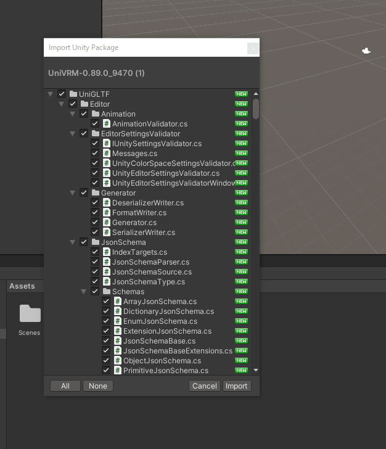Cancel the package import

[205, 385]
